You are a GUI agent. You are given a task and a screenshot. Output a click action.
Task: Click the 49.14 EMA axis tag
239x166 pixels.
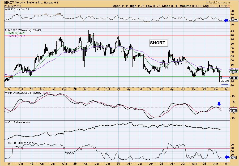coord(234,69)
